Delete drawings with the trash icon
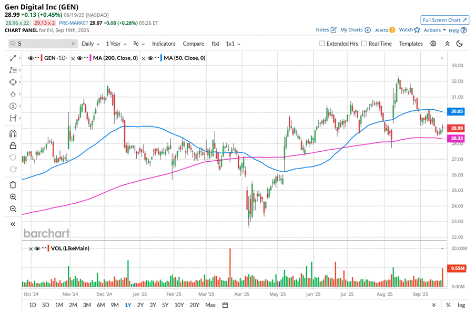Viewport: 475px width, 313px height. point(13,185)
